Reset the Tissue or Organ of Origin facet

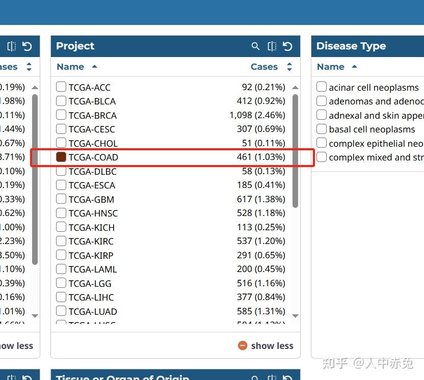tap(288, 378)
